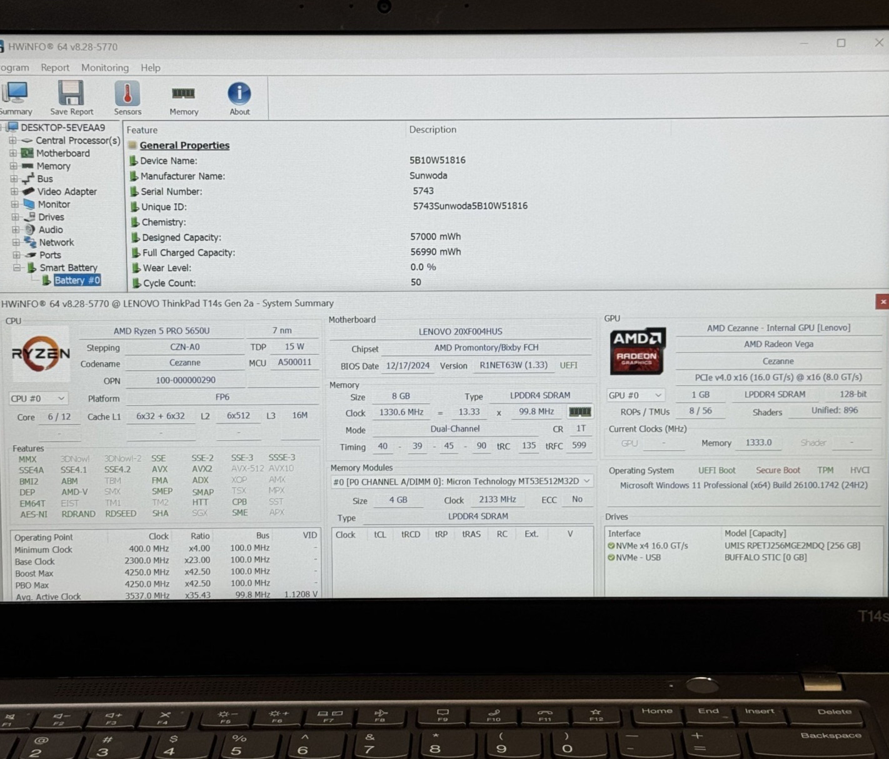This screenshot has height=759, width=889.
Task: Open the GPU #0 selector dropdown
Action: pyautogui.click(x=635, y=395)
